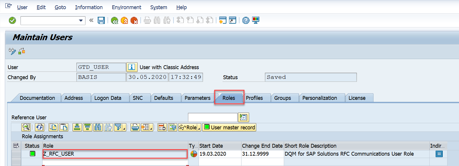
Task: Click the user info 'i' icon
Action: (132, 67)
